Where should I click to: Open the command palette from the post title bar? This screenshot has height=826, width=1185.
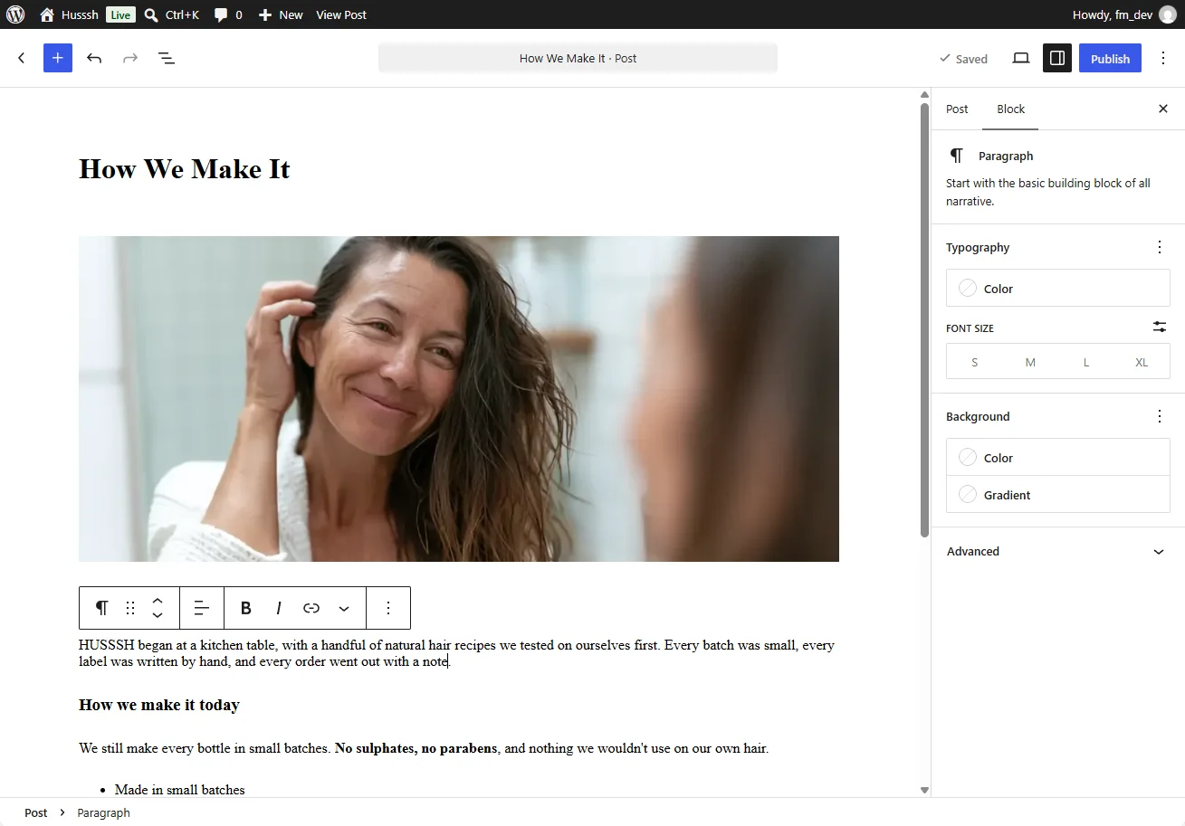[578, 58]
